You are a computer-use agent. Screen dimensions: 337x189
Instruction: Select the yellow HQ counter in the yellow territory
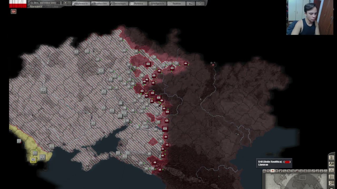coord(33,160)
